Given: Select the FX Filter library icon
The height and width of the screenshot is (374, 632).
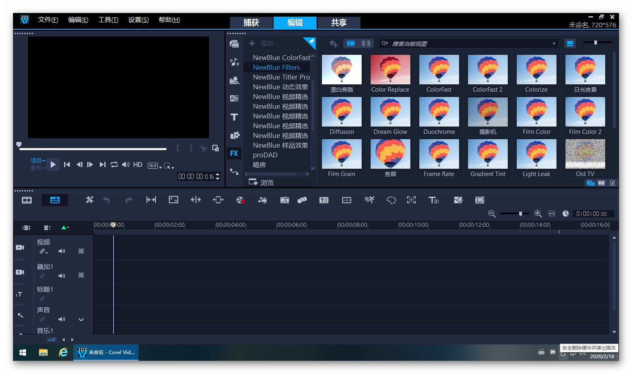Looking at the screenshot, I should (x=234, y=153).
